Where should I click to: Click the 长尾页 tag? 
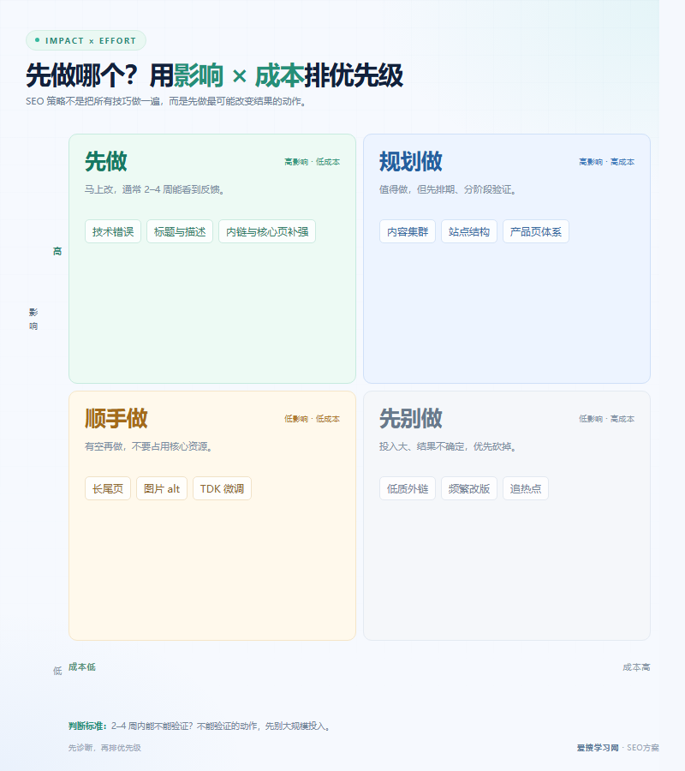click(108, 488)
